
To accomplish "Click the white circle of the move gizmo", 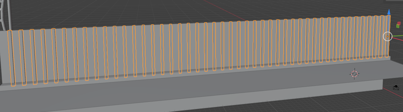I will click(388, 36).
